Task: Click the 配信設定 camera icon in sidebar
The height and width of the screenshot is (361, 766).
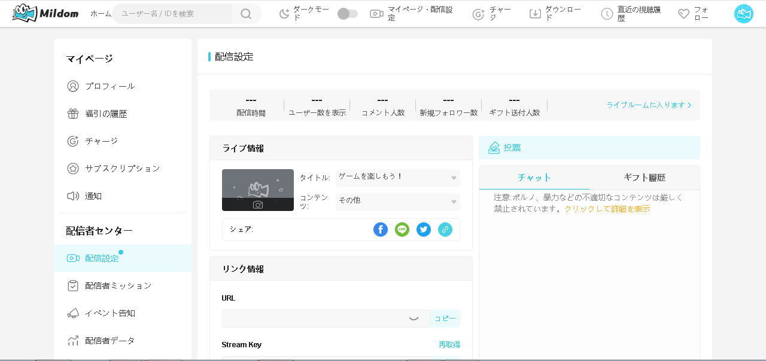Action: [73, 258]
